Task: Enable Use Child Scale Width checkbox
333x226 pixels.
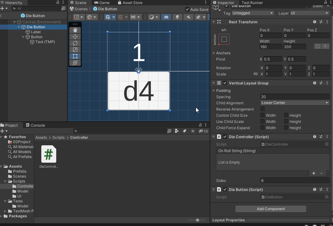Action: (x=262, y=121)
